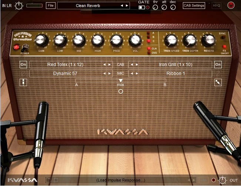Adjust the gate att knob

point(164,7)
